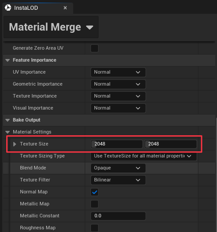217x232 pixels.
Task: Click the first Texture Size value field
Action: tap(117, 144)
